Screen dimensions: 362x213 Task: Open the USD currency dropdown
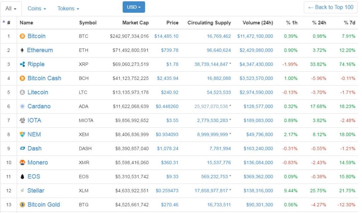point(134,7)
